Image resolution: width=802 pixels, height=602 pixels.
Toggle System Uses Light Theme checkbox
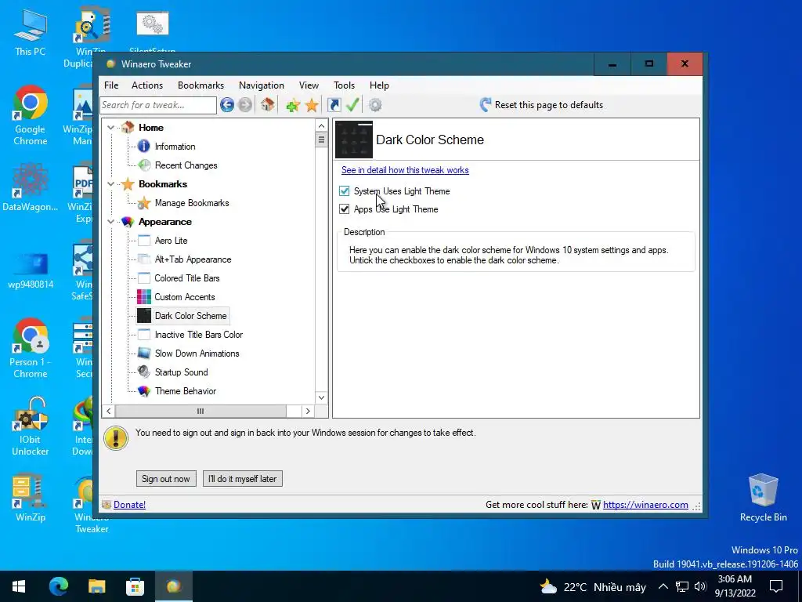(x=345, y=191)
